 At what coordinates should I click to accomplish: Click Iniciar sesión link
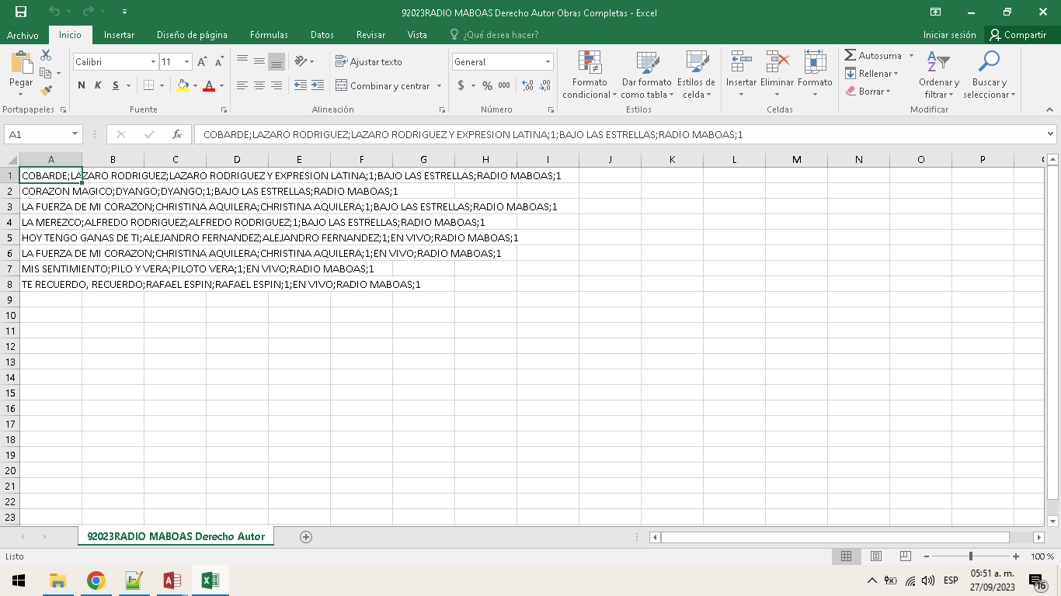point(949,35)
